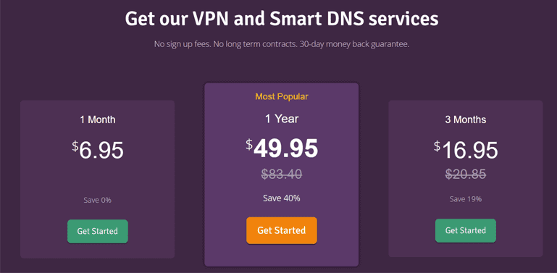Click the dollar sign beside 6.95
The height and width of the screenshot is (273, 557).
75,146
